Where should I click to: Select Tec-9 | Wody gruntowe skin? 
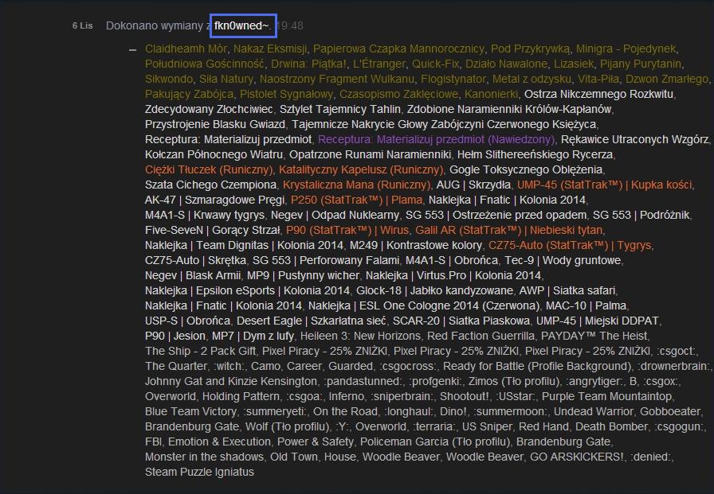click(x=563, y=260)
